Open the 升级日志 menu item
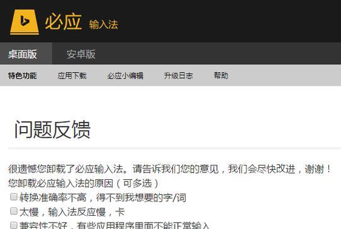This screenshot has width=341, height=229. pyautogui.click(x=178, y=75)
